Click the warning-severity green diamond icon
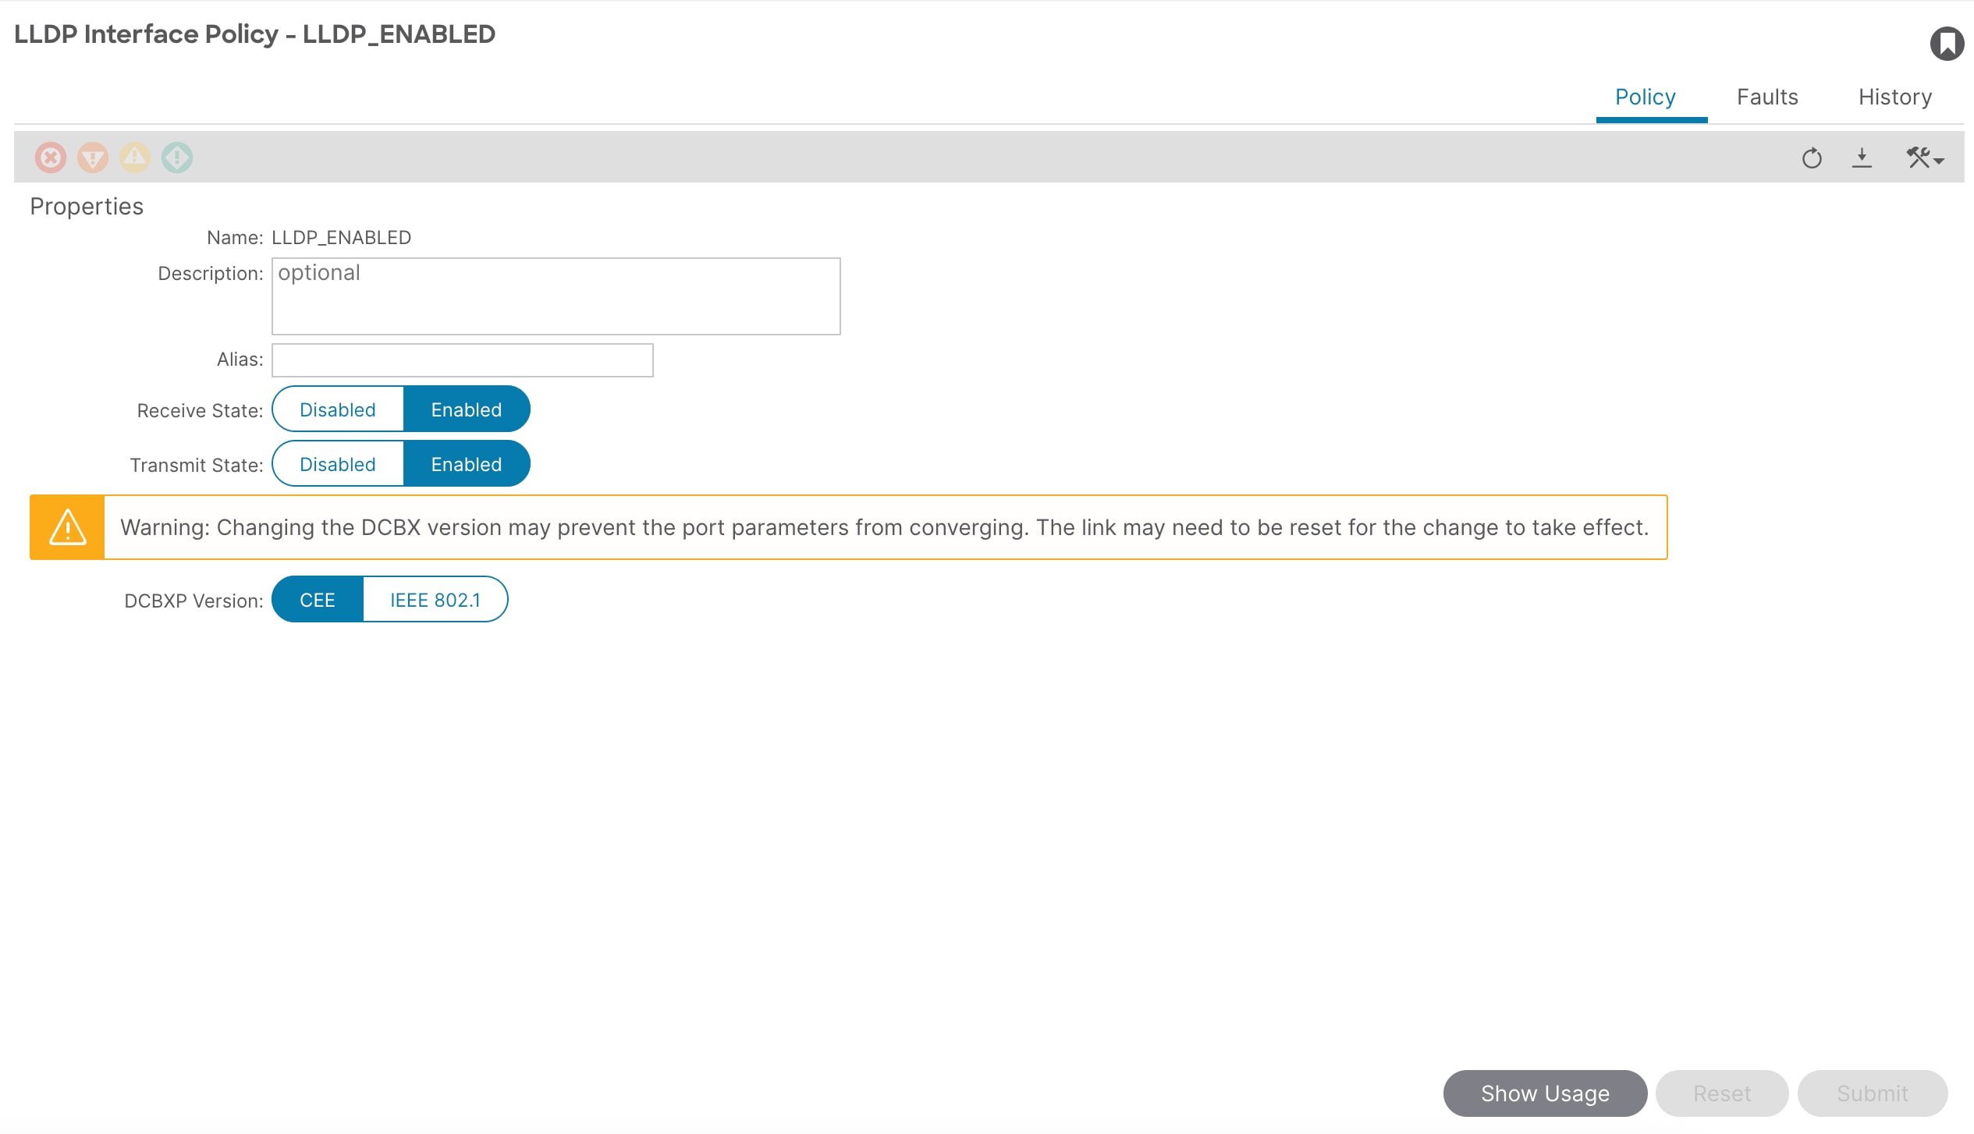Screen dimensions: 1974x1134 (x=176, y=158)
